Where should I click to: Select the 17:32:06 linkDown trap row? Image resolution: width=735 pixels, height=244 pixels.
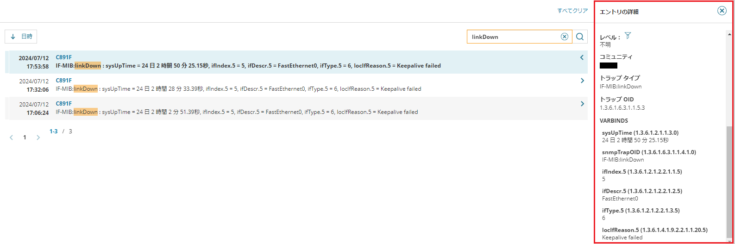point(296,85)
